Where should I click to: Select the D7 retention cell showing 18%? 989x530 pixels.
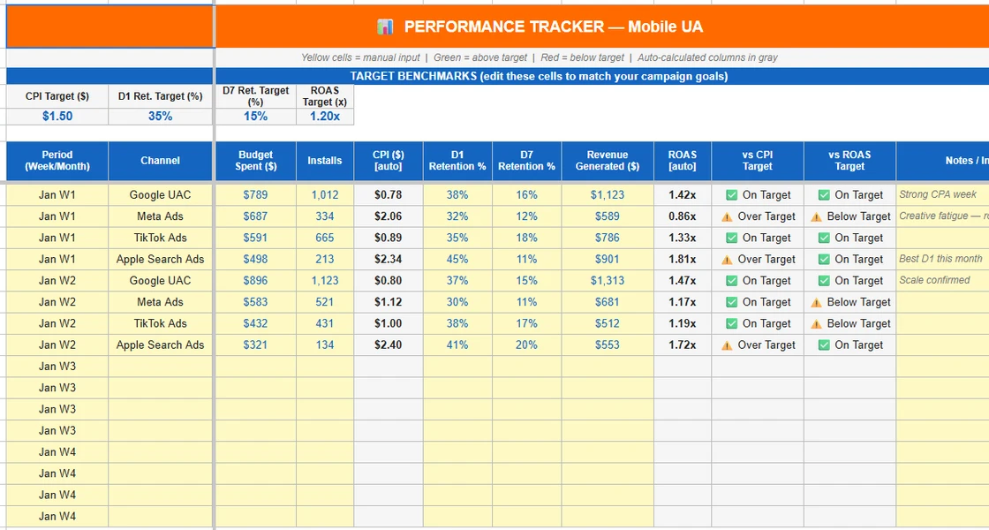(x=526, y=238)
